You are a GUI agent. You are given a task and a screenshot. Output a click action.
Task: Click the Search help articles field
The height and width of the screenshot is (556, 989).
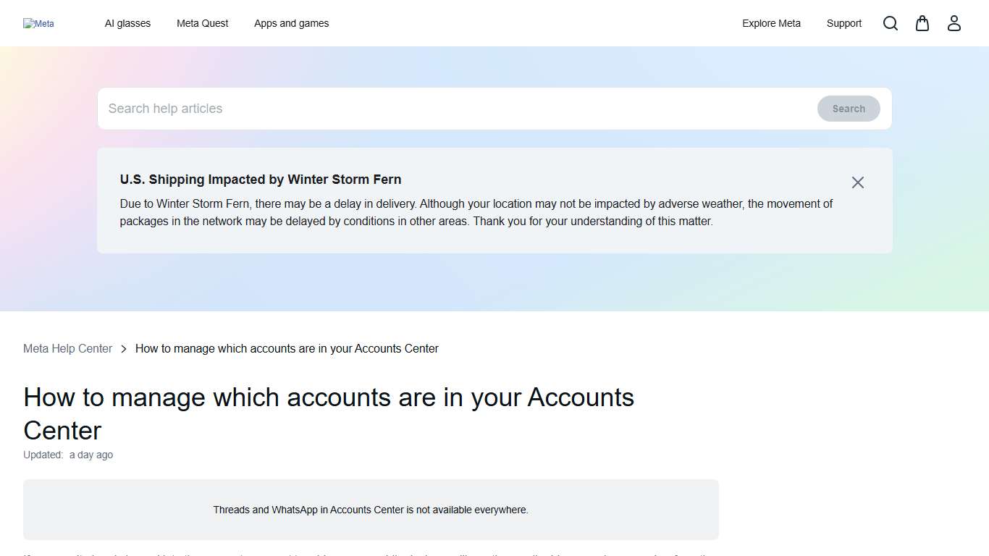pos(362,108)
